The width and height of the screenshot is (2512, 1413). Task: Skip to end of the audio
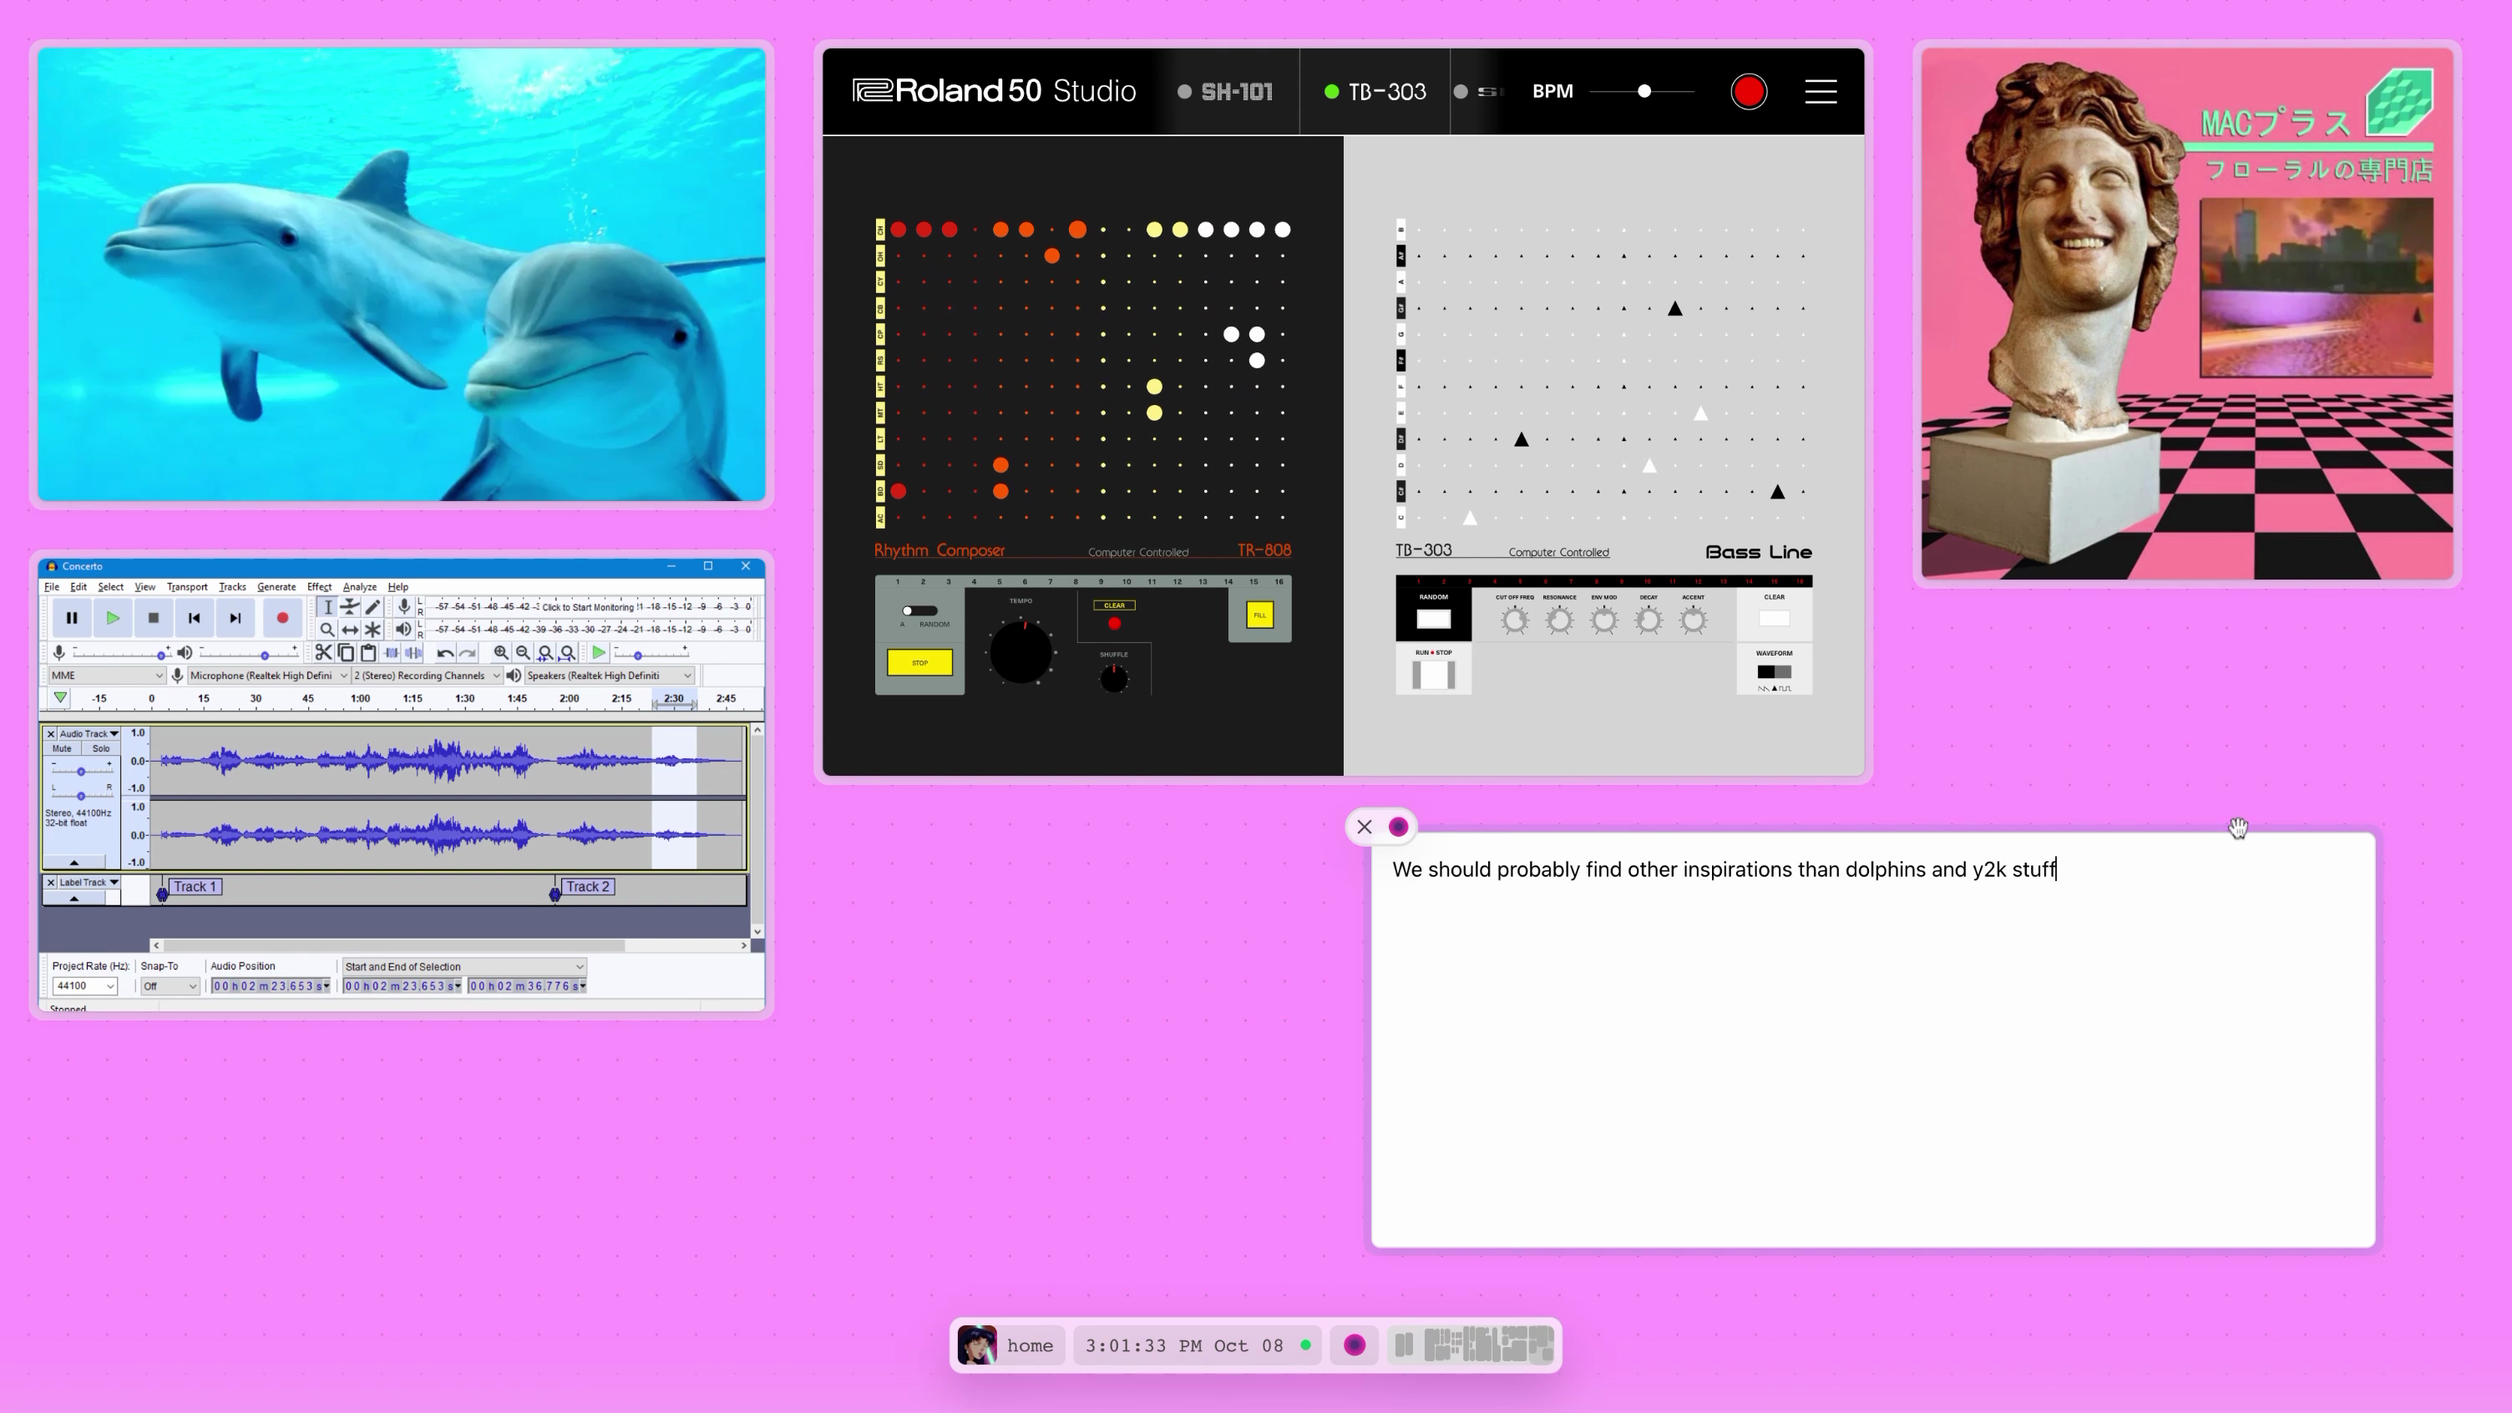(235, 618)
